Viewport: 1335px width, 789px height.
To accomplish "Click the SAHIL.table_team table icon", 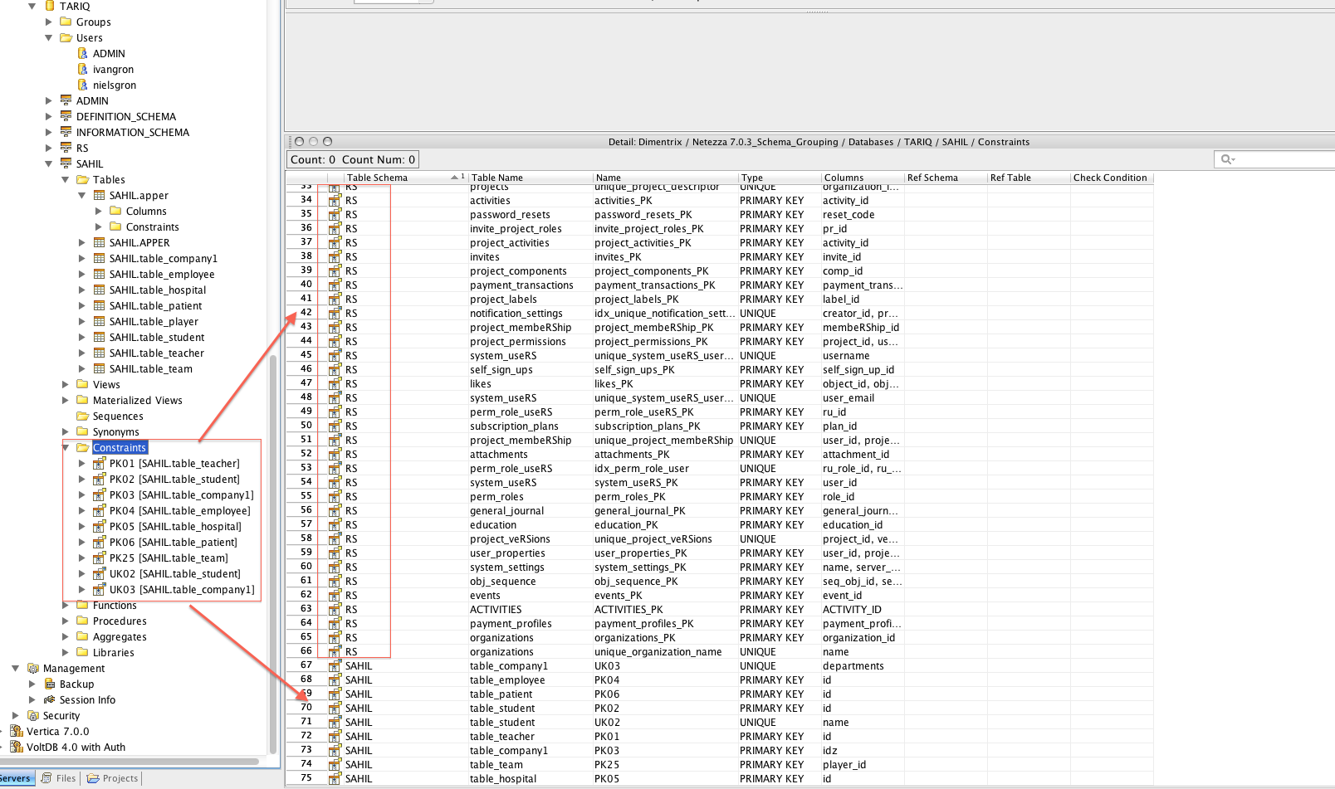I will (100, 368).
